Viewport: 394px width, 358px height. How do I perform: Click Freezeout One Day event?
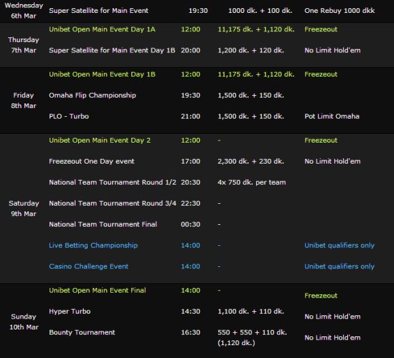(92, 161)
